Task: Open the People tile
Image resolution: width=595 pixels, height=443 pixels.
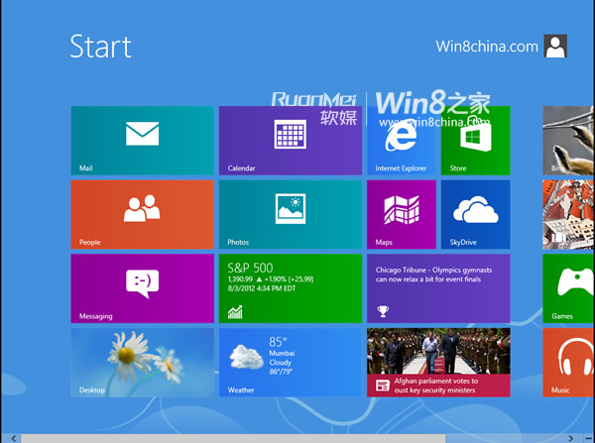Action: (x=142, y=214)
